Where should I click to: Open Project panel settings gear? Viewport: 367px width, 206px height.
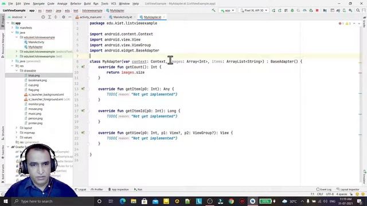[x=64, y=17]
